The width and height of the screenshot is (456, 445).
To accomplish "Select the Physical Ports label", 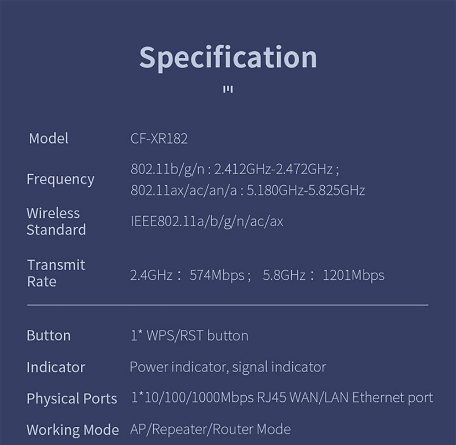I will [x=72, y=398].
